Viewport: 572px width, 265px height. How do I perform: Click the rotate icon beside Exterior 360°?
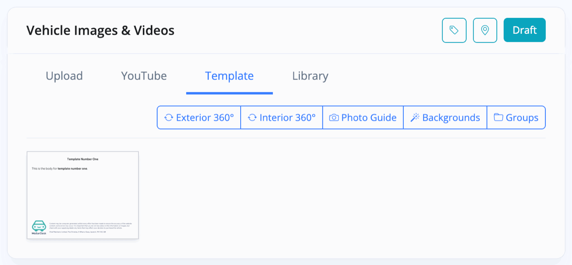(x=168, y=118)
